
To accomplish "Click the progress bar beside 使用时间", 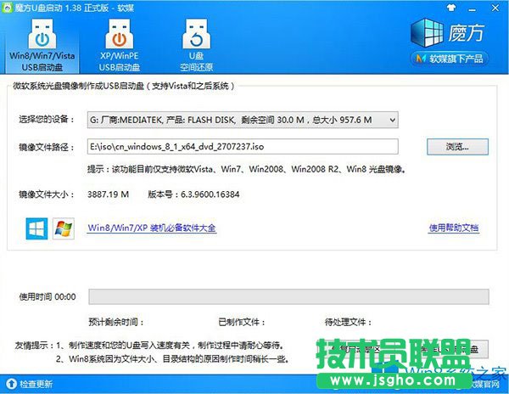I will click(x=289, y=296).
